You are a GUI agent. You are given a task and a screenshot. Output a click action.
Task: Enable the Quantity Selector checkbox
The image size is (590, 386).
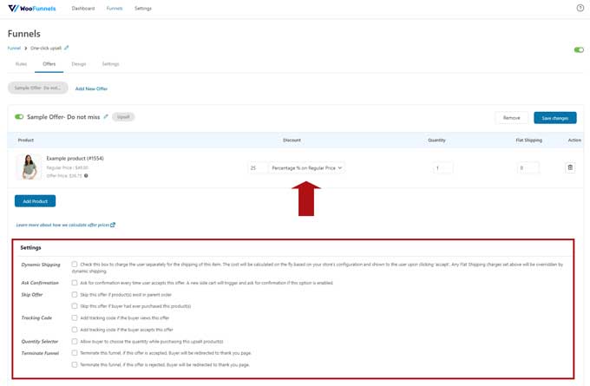point(75,341)
